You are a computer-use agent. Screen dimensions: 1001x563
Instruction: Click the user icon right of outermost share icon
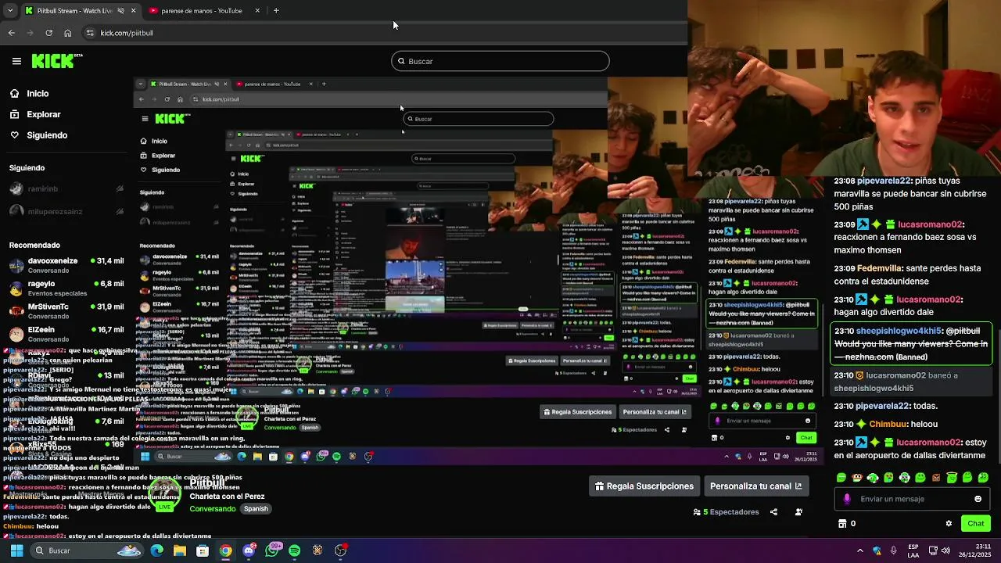[798, 512]
